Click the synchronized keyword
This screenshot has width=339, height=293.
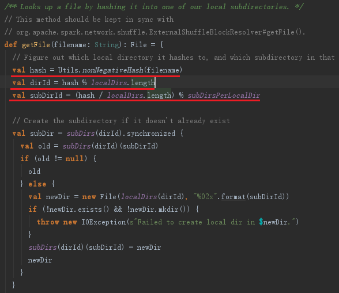tap(151, 134)
